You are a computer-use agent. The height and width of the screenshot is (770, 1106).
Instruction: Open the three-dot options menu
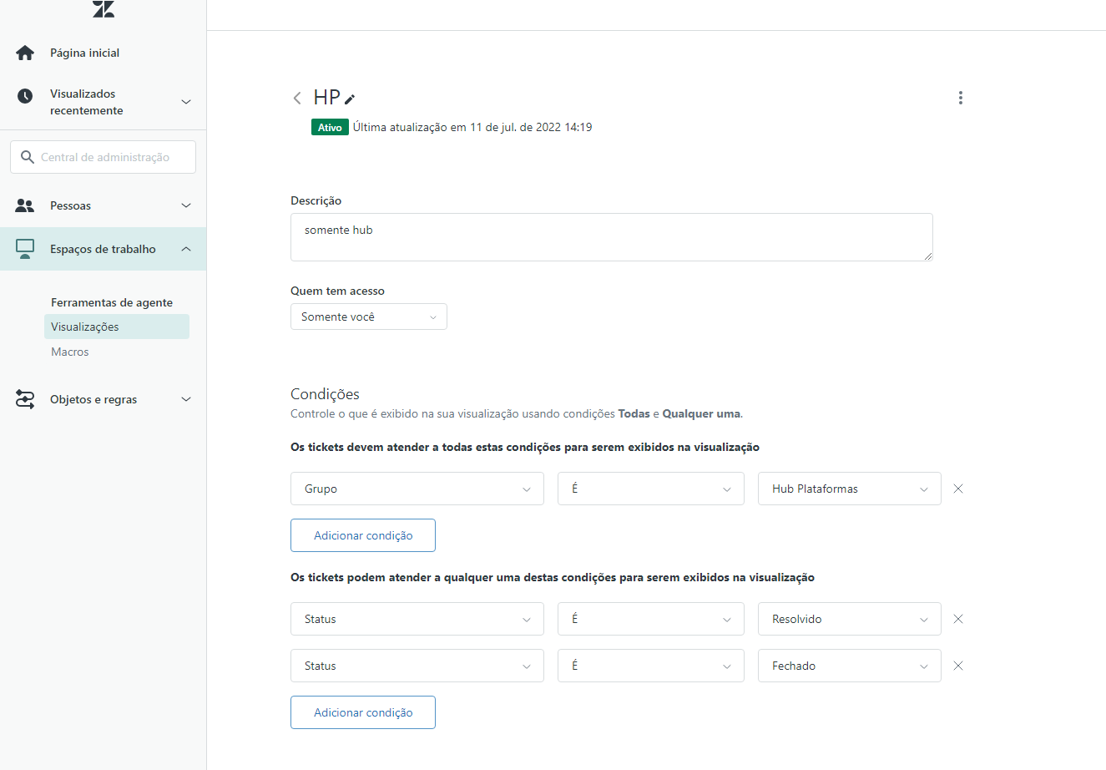[961, 98]
